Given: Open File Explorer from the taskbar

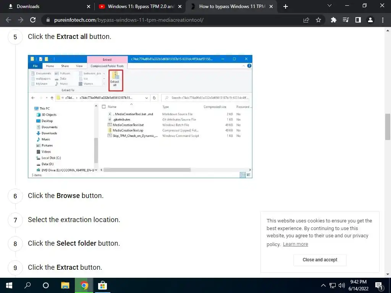Looking at the screenshot, I should pos(65,285).
